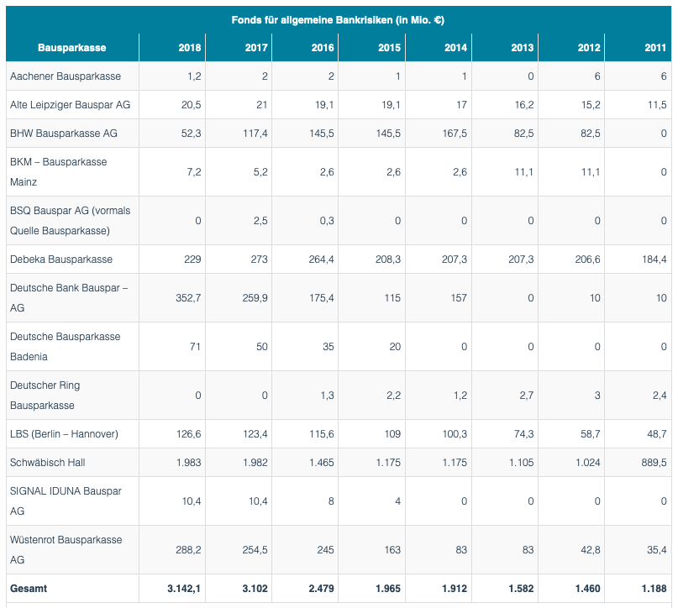Click the Gesamt 2018 total 3.142,1
678x608 pixels.
point(184,589)
